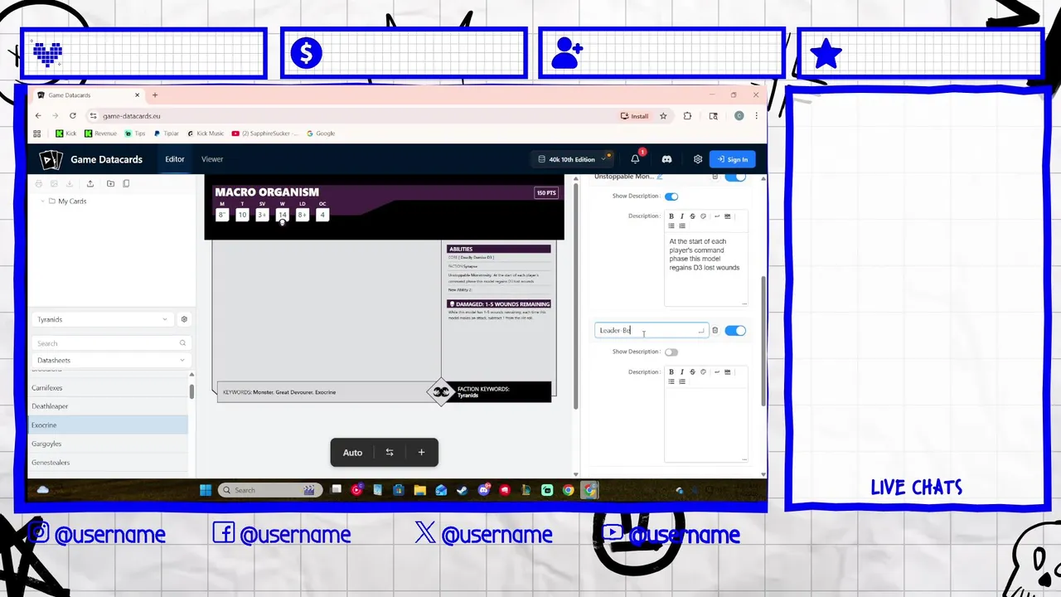Open the Datasheets type dropdown
The image size is (1061, 597).
coord(112,360)
